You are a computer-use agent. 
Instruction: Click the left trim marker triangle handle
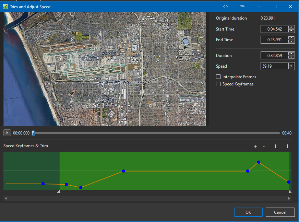59,191
